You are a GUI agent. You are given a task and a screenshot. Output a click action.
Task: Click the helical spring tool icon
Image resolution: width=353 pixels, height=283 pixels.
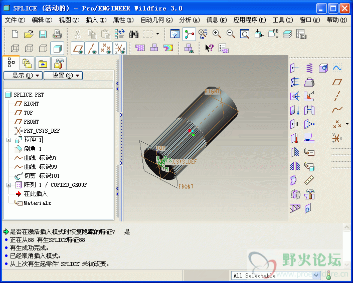coord(309,68)
